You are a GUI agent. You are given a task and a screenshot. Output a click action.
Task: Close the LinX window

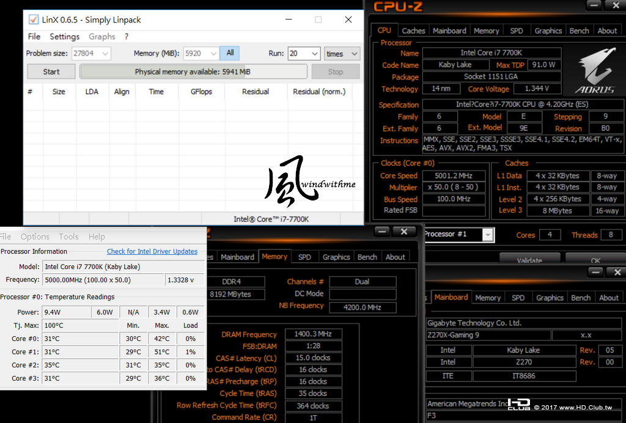click(348, 20)
